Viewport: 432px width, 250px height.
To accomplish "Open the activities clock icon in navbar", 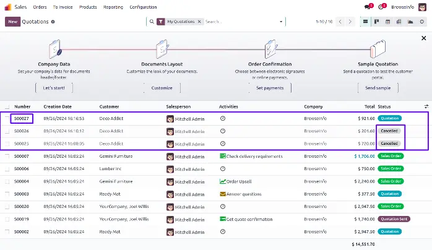I will 382,7.
